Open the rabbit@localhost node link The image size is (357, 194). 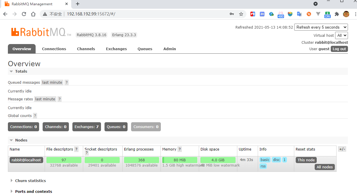click(26, 160)
